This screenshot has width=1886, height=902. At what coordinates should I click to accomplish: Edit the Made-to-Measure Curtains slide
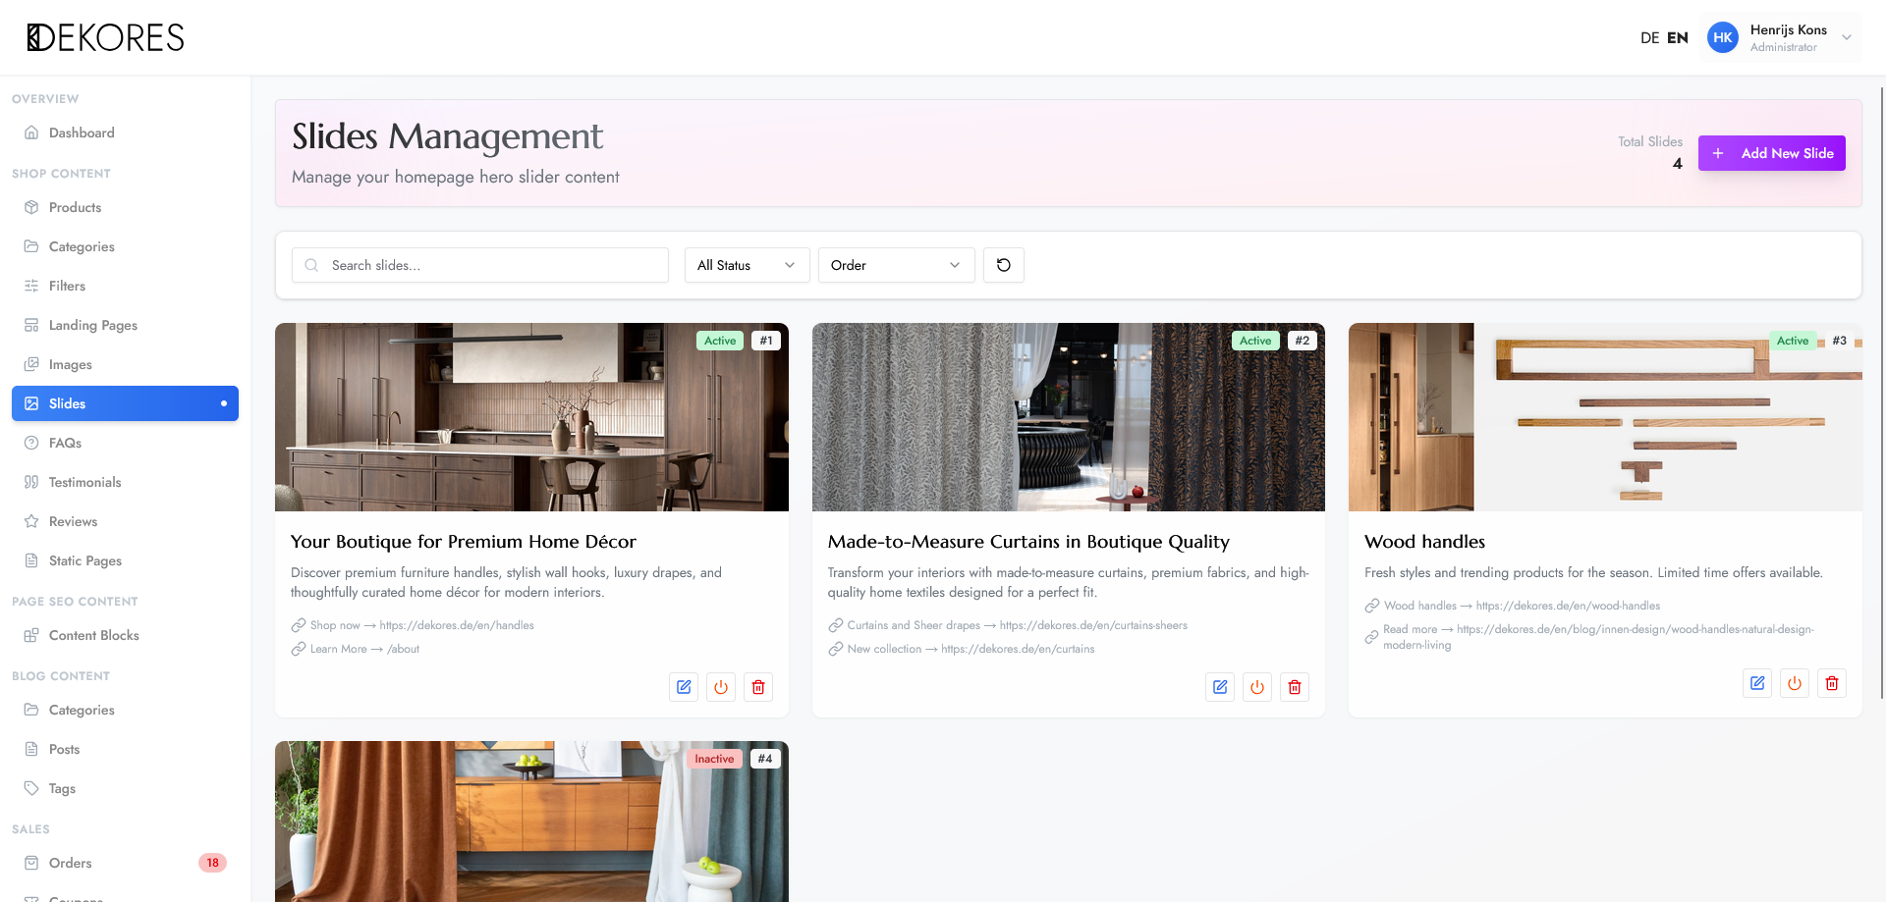pos(1220,687)
